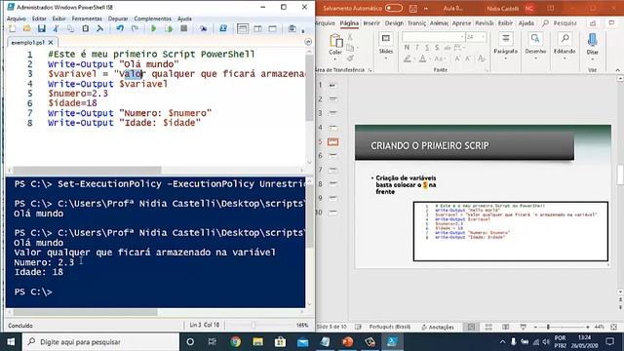Viewport: 624px width, 351px height.
Task: Open Complementos menu in PowerShell ISE
Action: click(153, 19)
